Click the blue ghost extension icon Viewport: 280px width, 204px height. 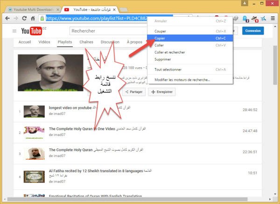pos(245,19)
